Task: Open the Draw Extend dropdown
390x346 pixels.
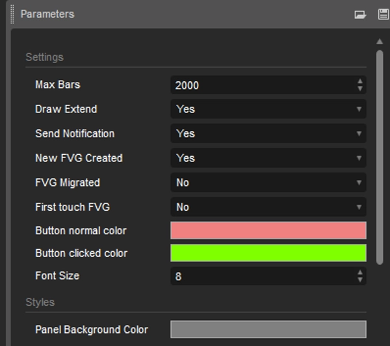Action: tap(268, 109)
